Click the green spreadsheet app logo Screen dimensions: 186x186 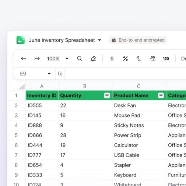pos(21,40)
